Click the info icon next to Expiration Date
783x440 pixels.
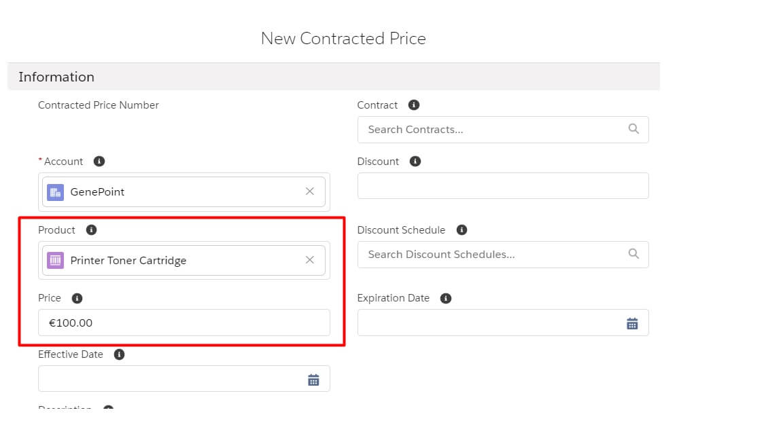(446, 298)
